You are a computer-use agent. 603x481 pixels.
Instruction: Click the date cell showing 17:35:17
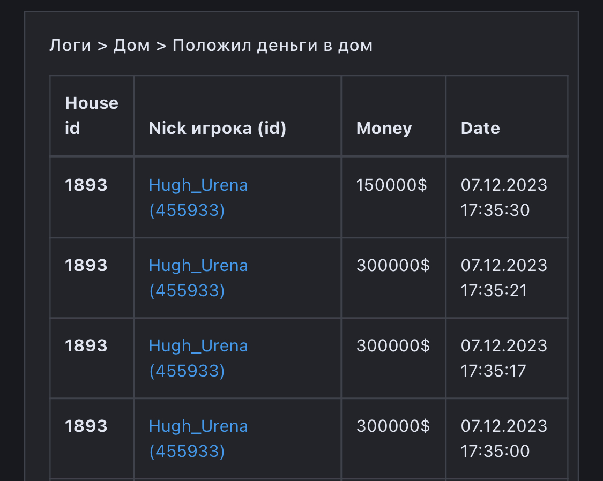tap(504, 358)
